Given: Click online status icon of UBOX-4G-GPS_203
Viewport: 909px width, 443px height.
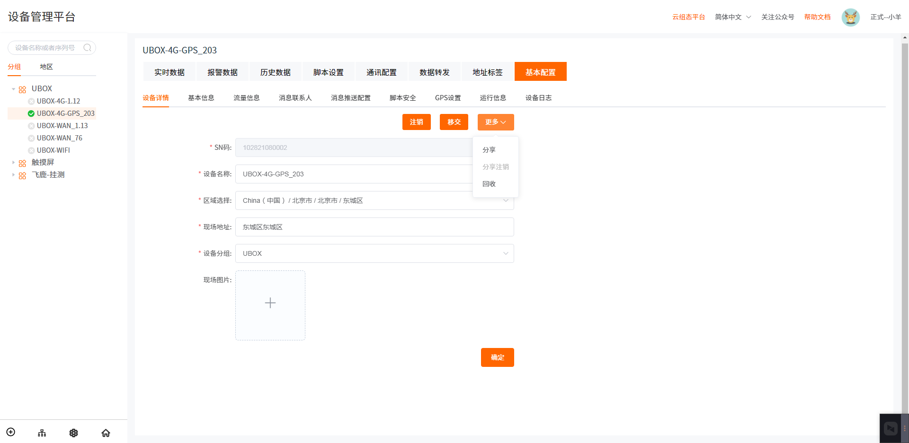Looking at the screenshot, I should [x=31, y=113].
